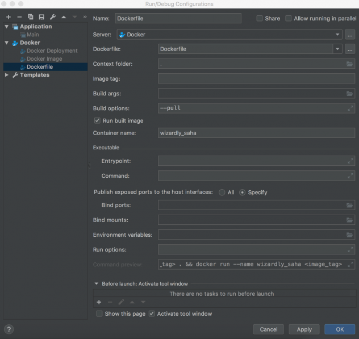Image resolution: width=359 pixels, height=339 pixels.
Task: Expand the Templates tree node
Action: pos(7,75)
